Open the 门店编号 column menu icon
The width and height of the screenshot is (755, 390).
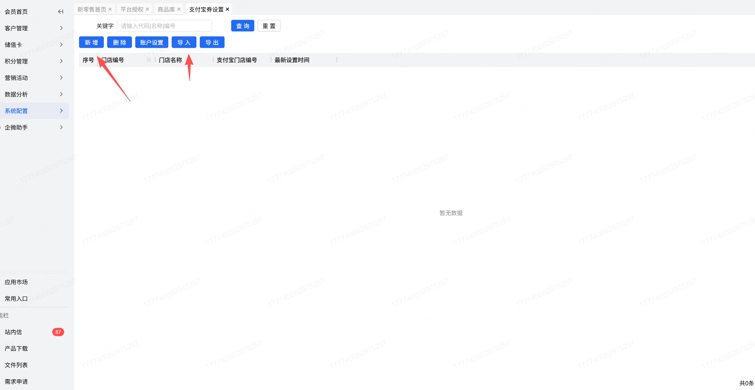(149, 60)
